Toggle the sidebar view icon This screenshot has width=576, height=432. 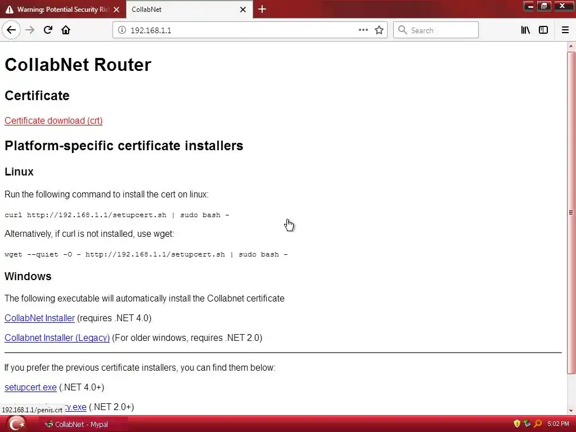pos(543,30)
